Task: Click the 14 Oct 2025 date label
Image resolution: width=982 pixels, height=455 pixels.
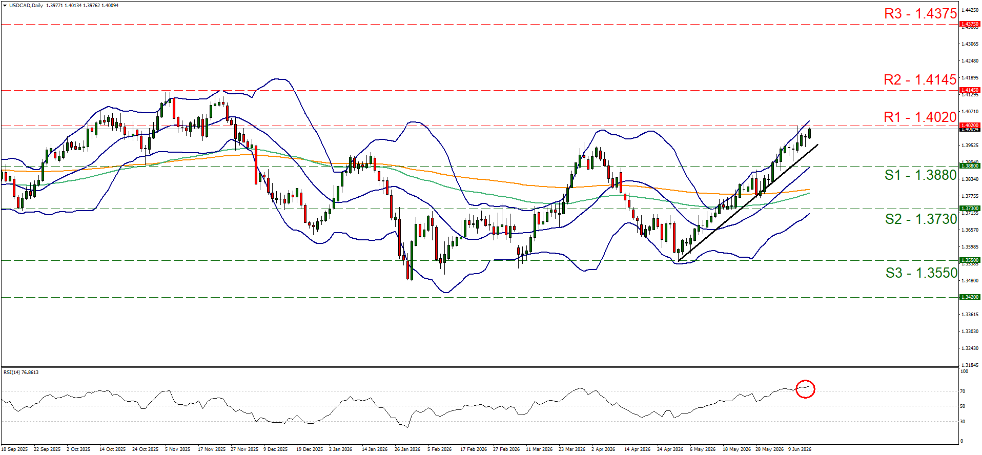Action: 113,449
